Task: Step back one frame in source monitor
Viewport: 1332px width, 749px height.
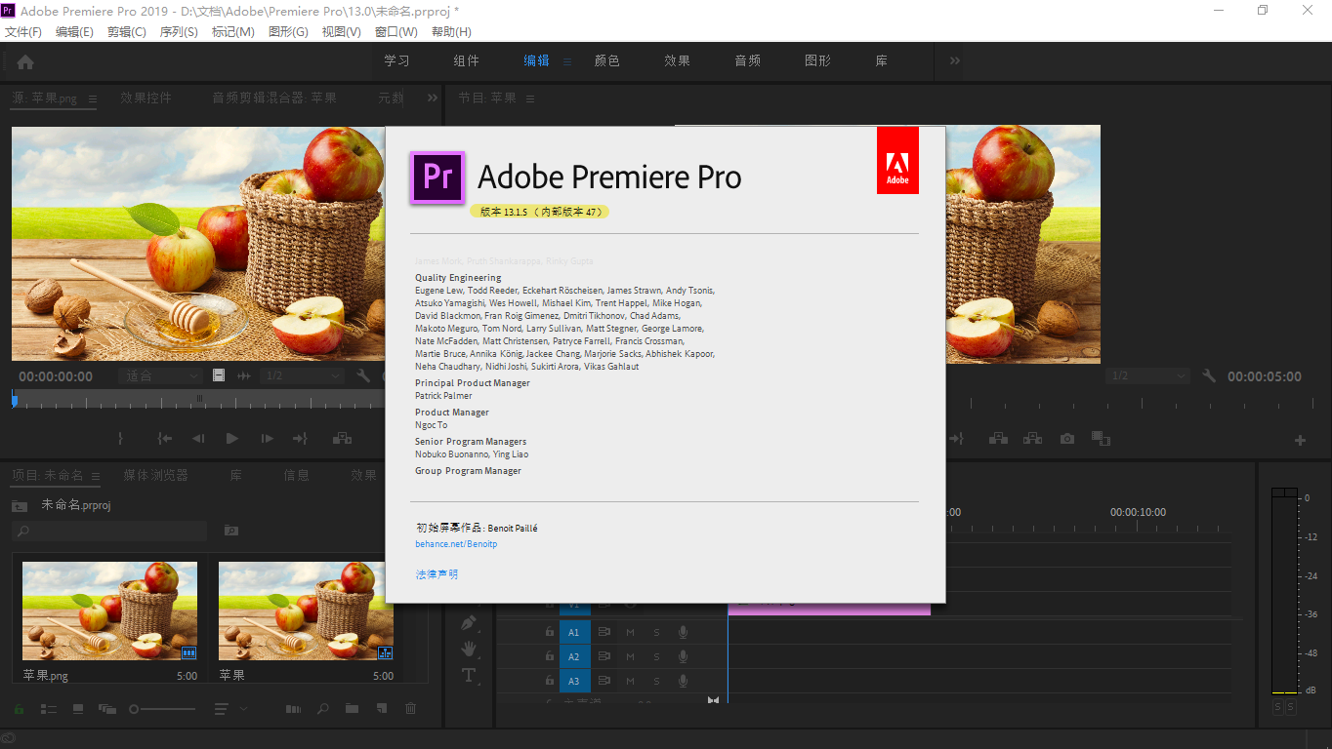Action: [198, 439]
